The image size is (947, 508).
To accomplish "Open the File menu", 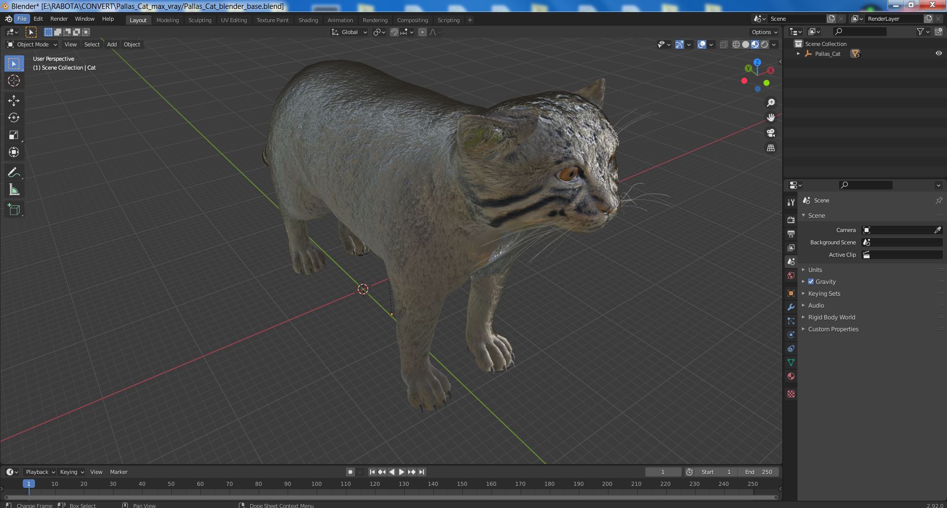I will [x=22, y=19].
